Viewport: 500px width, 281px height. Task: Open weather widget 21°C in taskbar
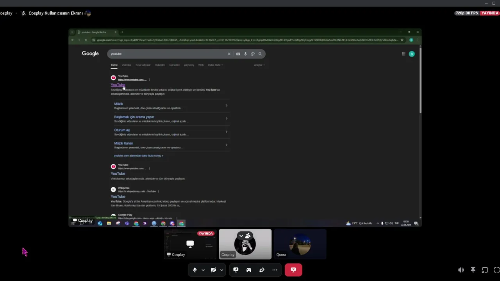coord(359,223)
